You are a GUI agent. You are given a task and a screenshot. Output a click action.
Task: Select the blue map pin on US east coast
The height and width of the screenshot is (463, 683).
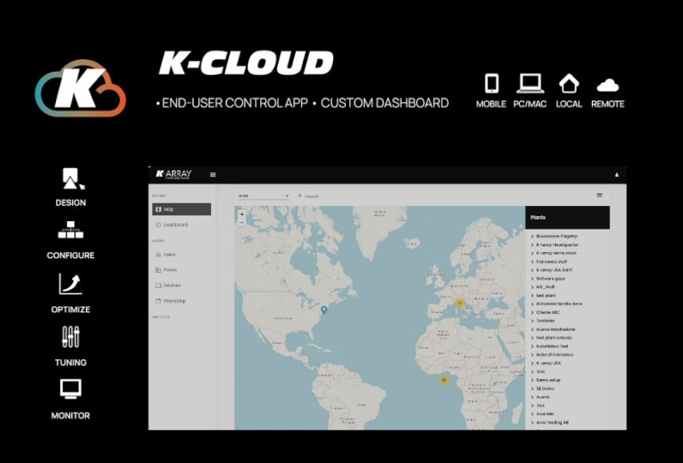click(324, 310)
